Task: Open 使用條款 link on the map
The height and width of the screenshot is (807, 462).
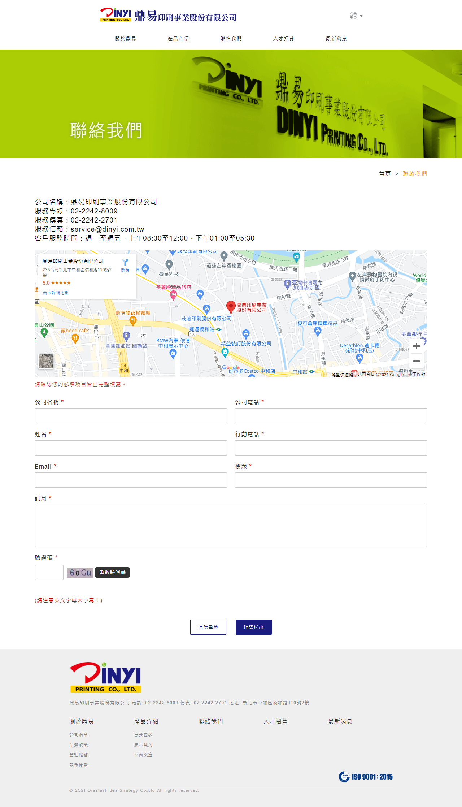Action: 417,375
